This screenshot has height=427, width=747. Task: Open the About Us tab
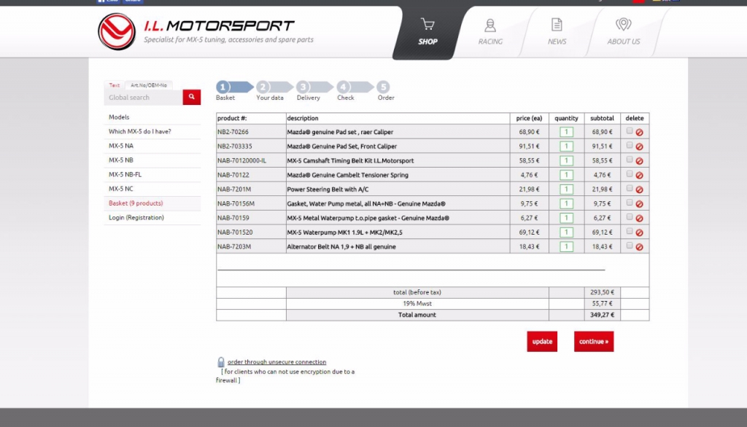[623, 32]
